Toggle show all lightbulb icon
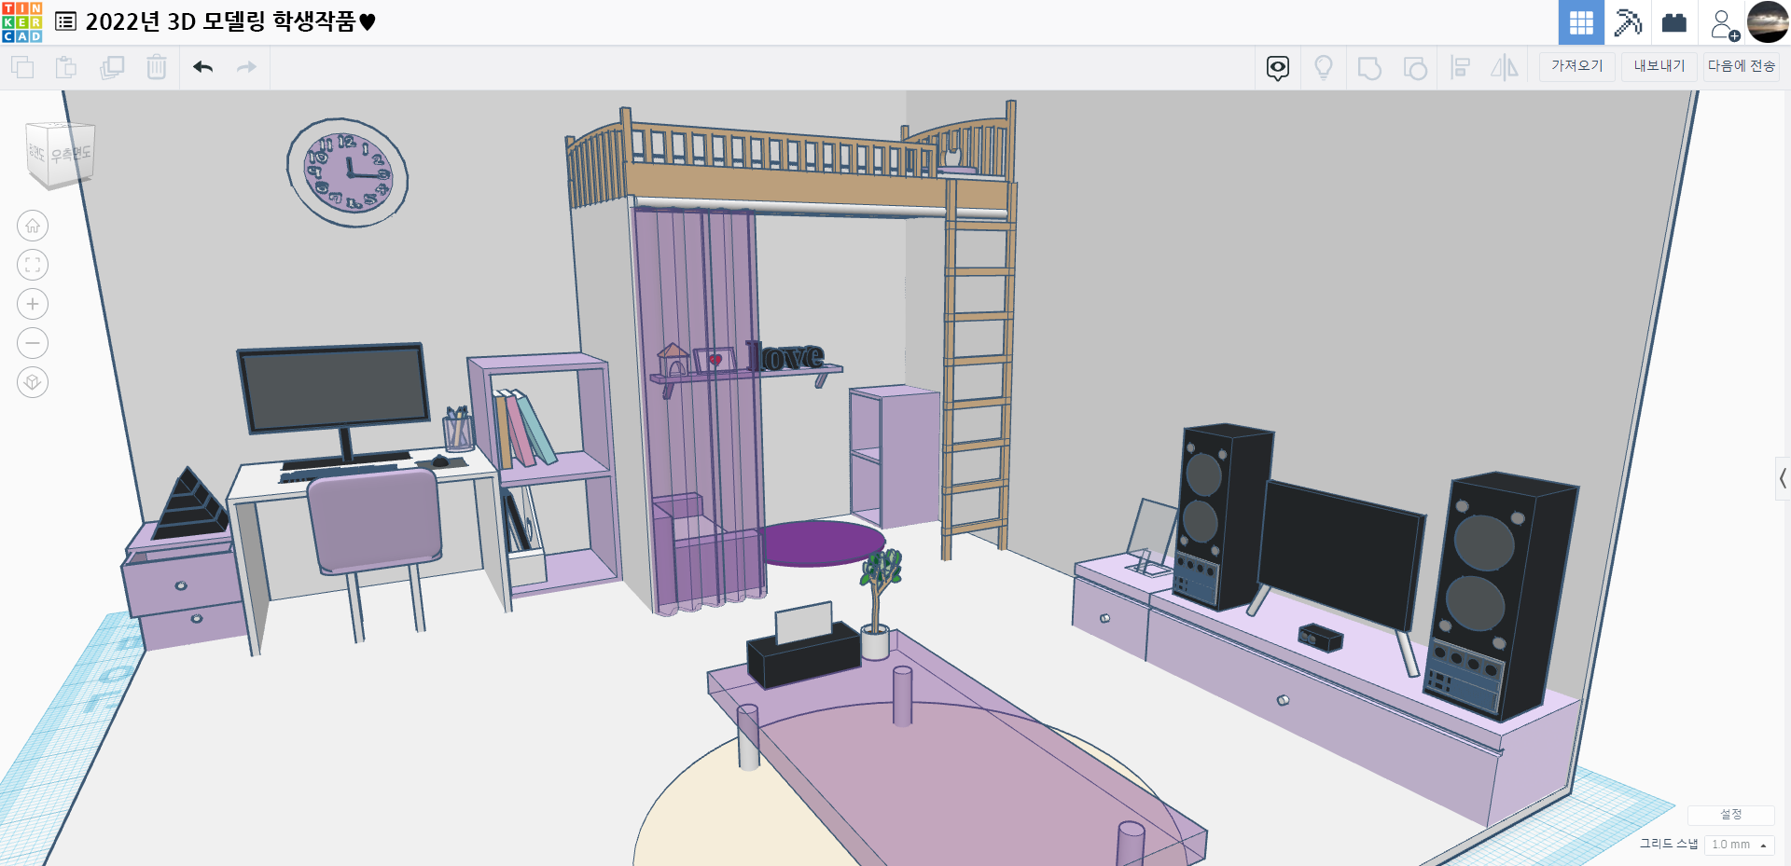 1324,68
